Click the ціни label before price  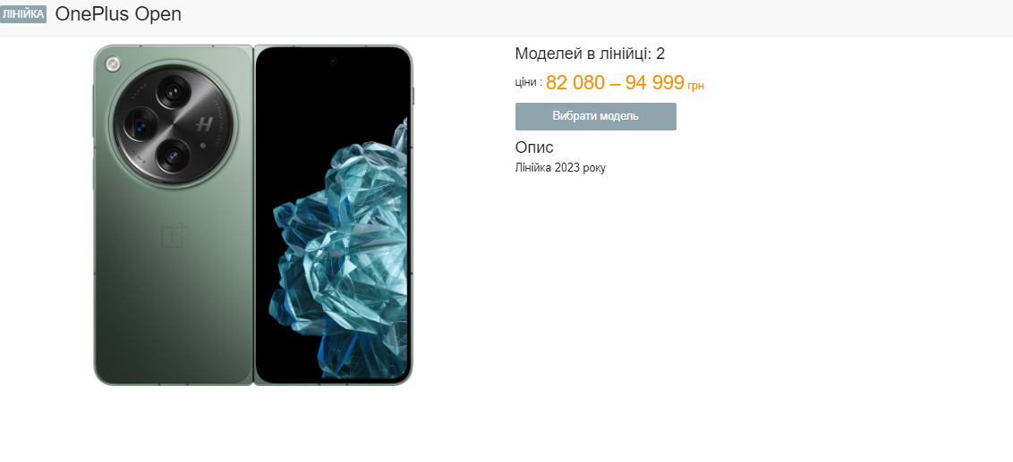click(529, 82)
